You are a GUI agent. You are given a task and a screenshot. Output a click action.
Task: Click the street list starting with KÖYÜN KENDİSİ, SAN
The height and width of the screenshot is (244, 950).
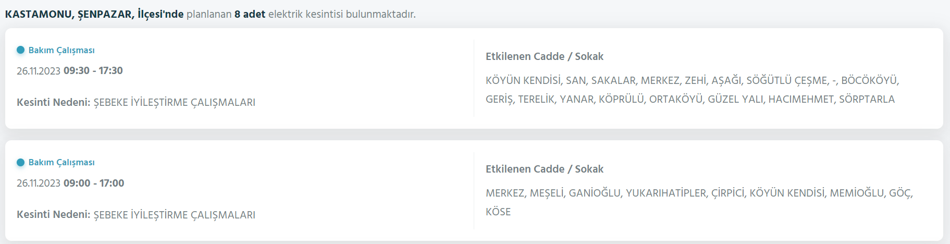click(x=692, y=90)
